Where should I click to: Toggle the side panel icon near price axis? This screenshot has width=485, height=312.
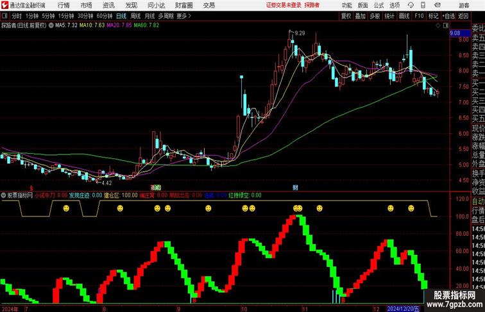coord(446,26)
